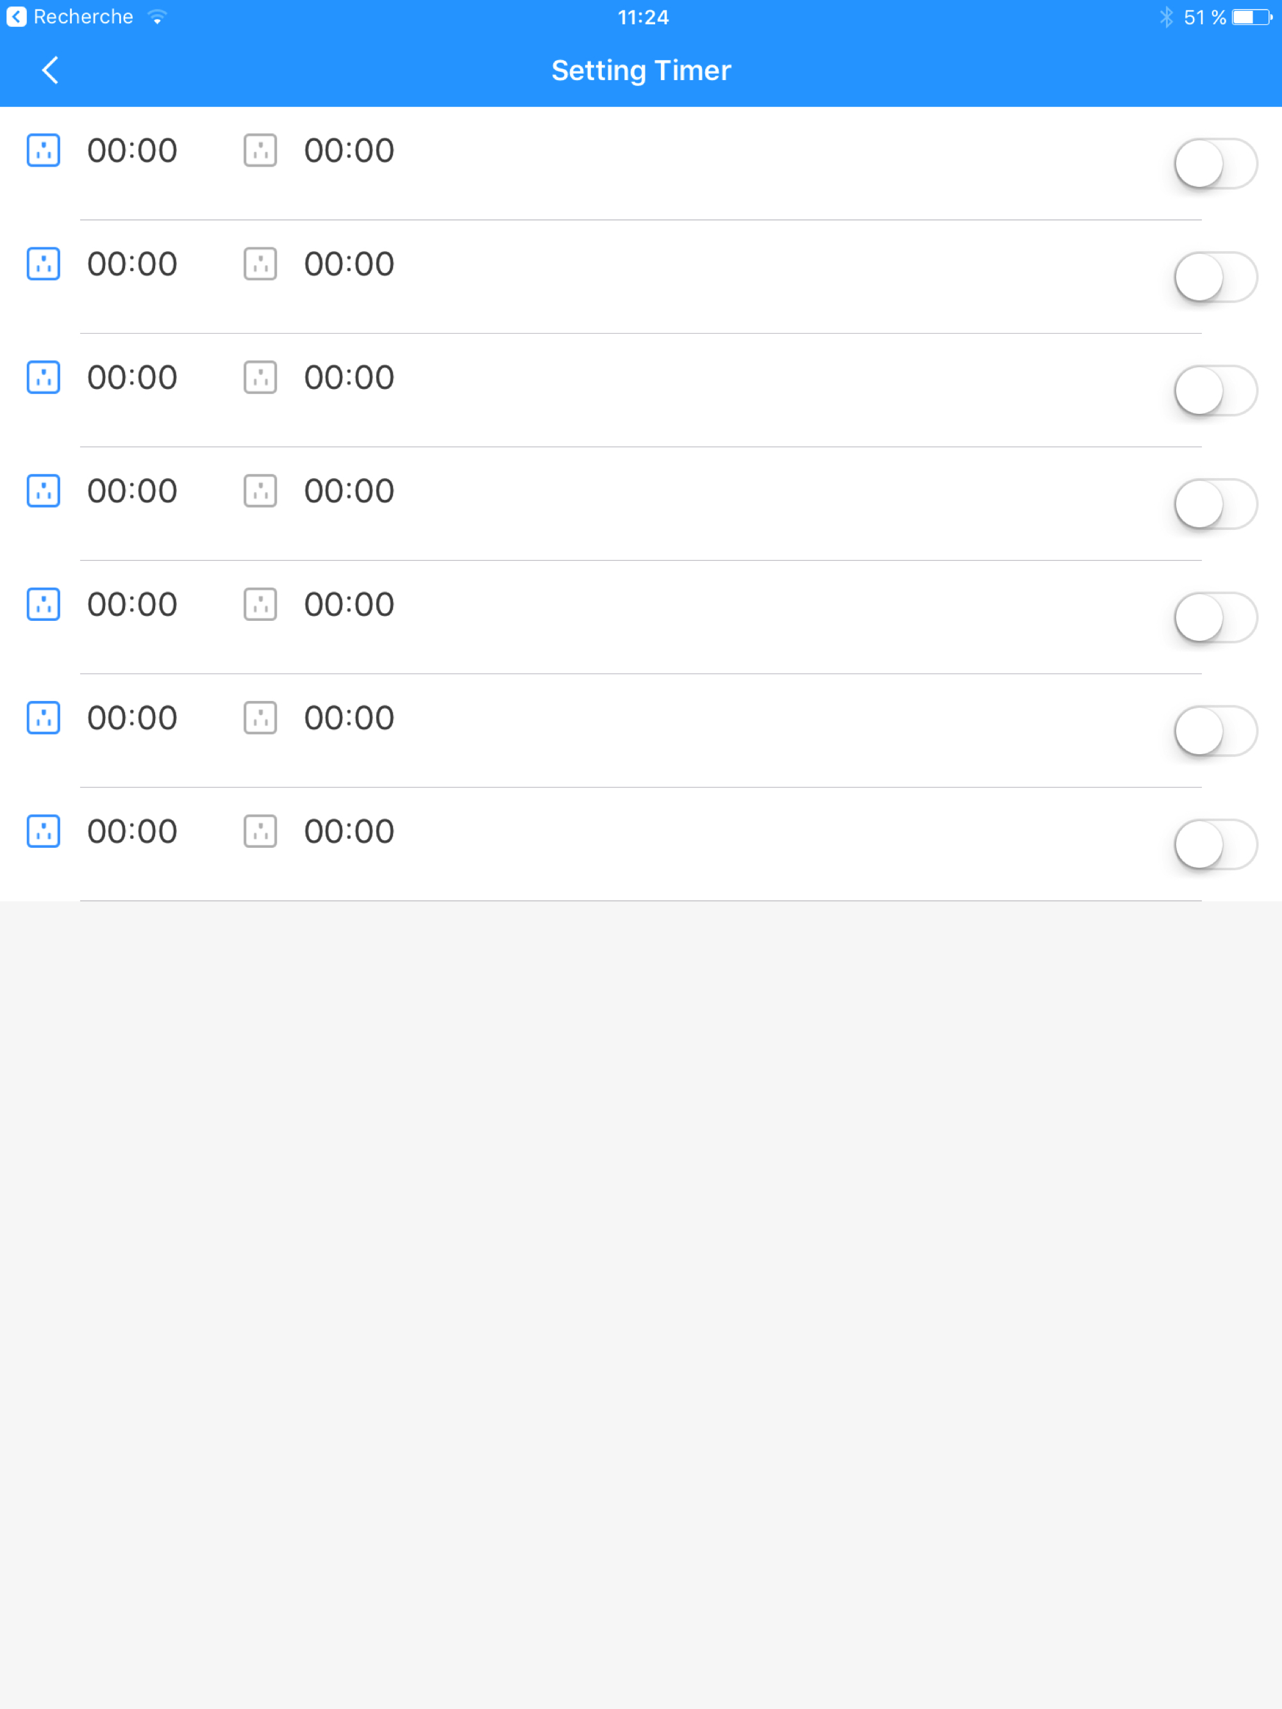This screenshot has height=1709, width=1282.
Task: Go back using the header arrow
Action: point(50,70)
